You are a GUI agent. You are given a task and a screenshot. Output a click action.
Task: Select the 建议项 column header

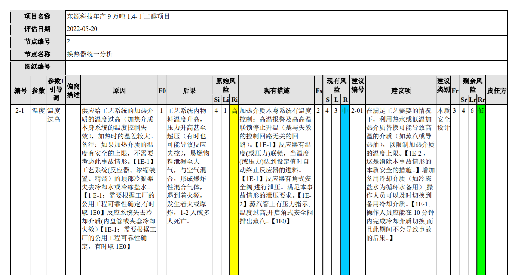point(401,90)
